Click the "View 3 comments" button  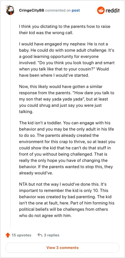[x=62, y=248]
